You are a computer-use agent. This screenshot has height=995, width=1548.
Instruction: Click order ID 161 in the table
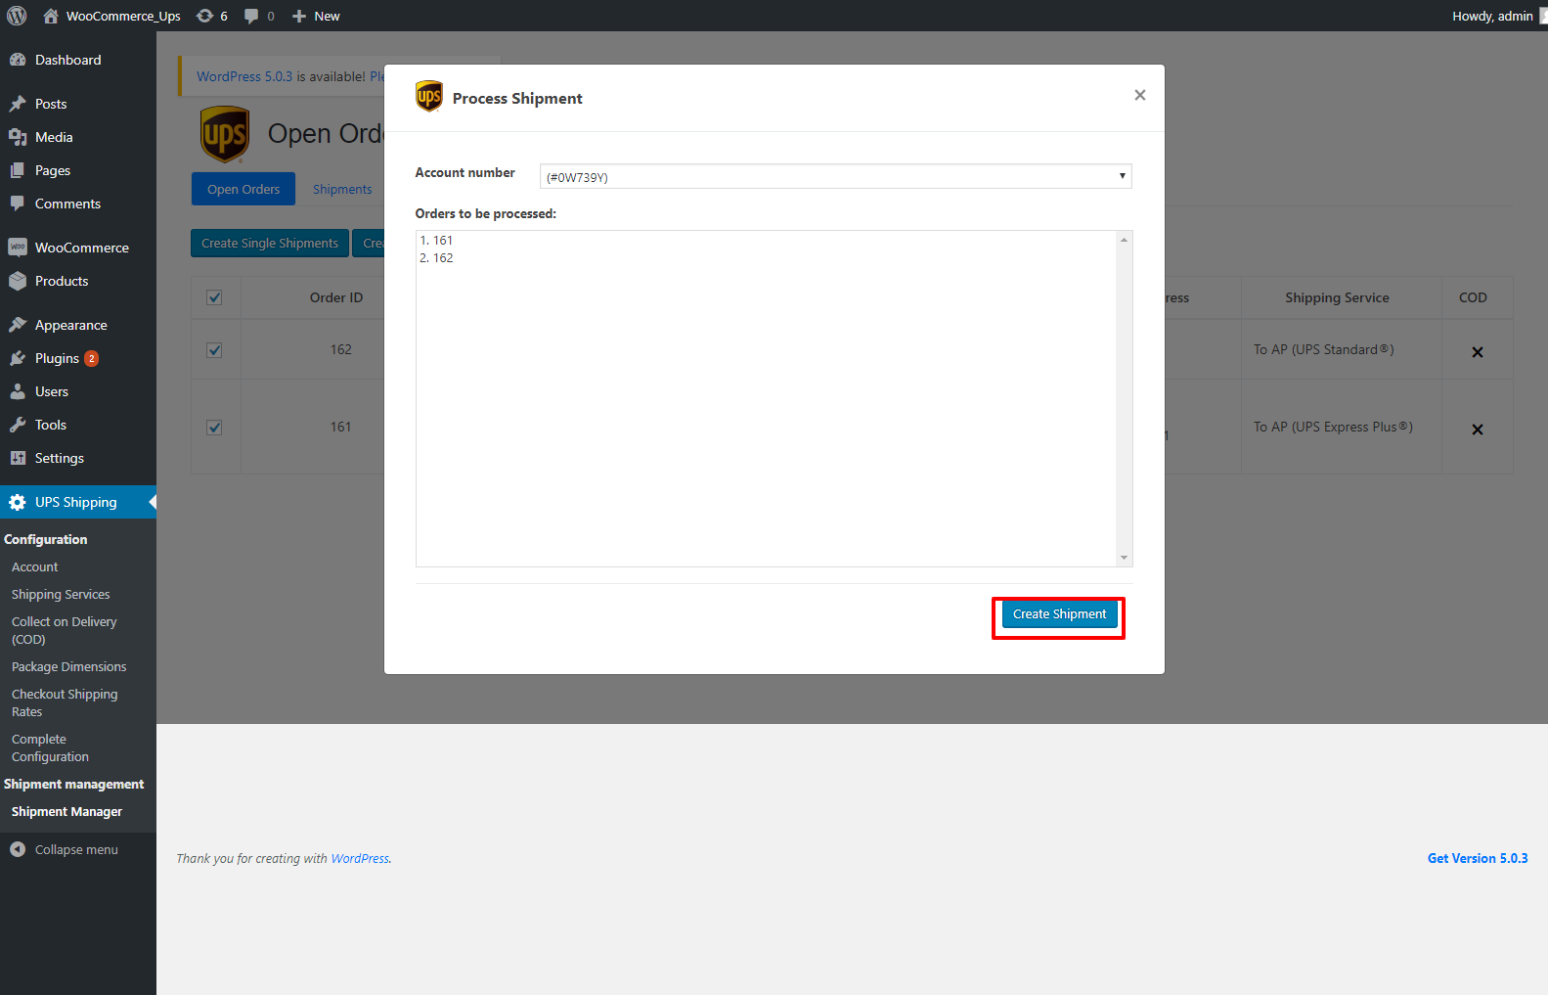[340, 427]
